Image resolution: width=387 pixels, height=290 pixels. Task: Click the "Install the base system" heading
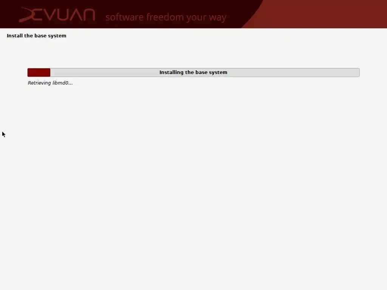point(37,36)
